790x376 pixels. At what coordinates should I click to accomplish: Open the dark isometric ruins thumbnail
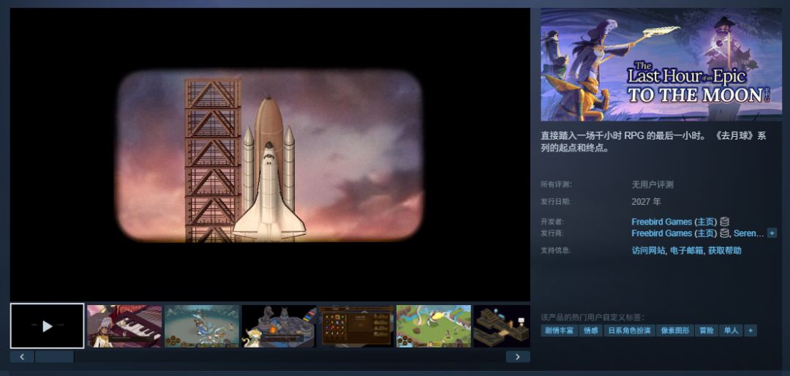502,326
